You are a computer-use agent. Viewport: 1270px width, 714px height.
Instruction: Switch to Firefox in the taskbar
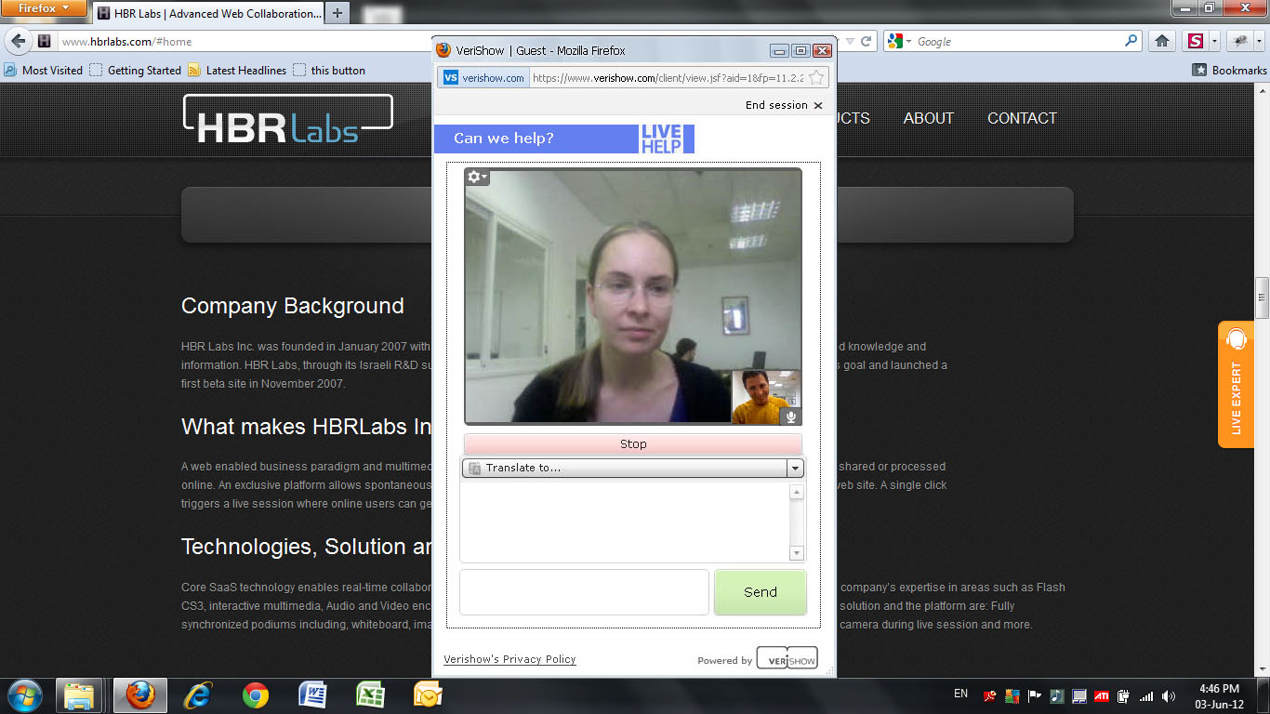[x=140, y=694]
